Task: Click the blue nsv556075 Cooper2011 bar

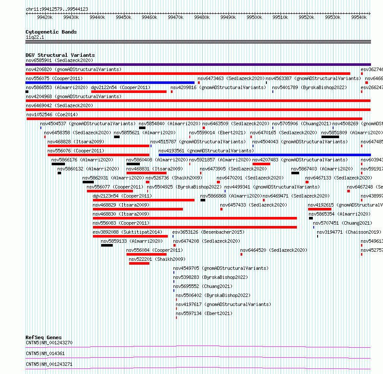Action: (110, 83)
